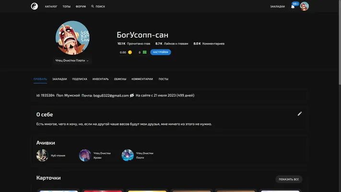
Task: Open the КАТАЛОГ menu
Action: pos(51,7)
